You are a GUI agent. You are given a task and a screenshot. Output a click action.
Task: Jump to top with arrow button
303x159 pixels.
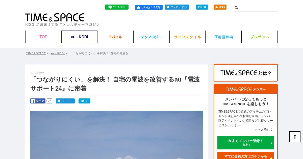coord(295,137)
